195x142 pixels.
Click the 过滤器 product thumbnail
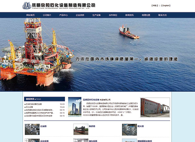pos(32,129)
